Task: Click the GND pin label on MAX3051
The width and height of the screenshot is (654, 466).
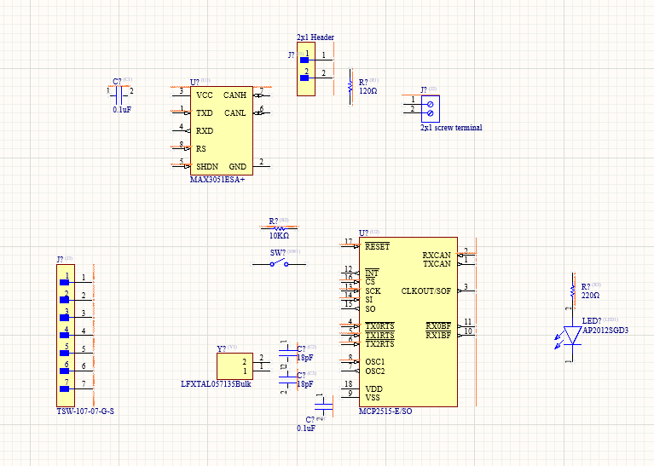Action: tap(237, 166)
